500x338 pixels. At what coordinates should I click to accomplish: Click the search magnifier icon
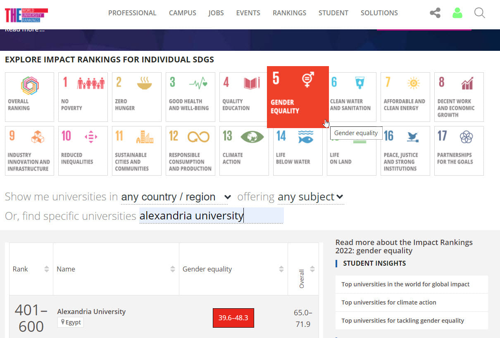coord(479,13)
